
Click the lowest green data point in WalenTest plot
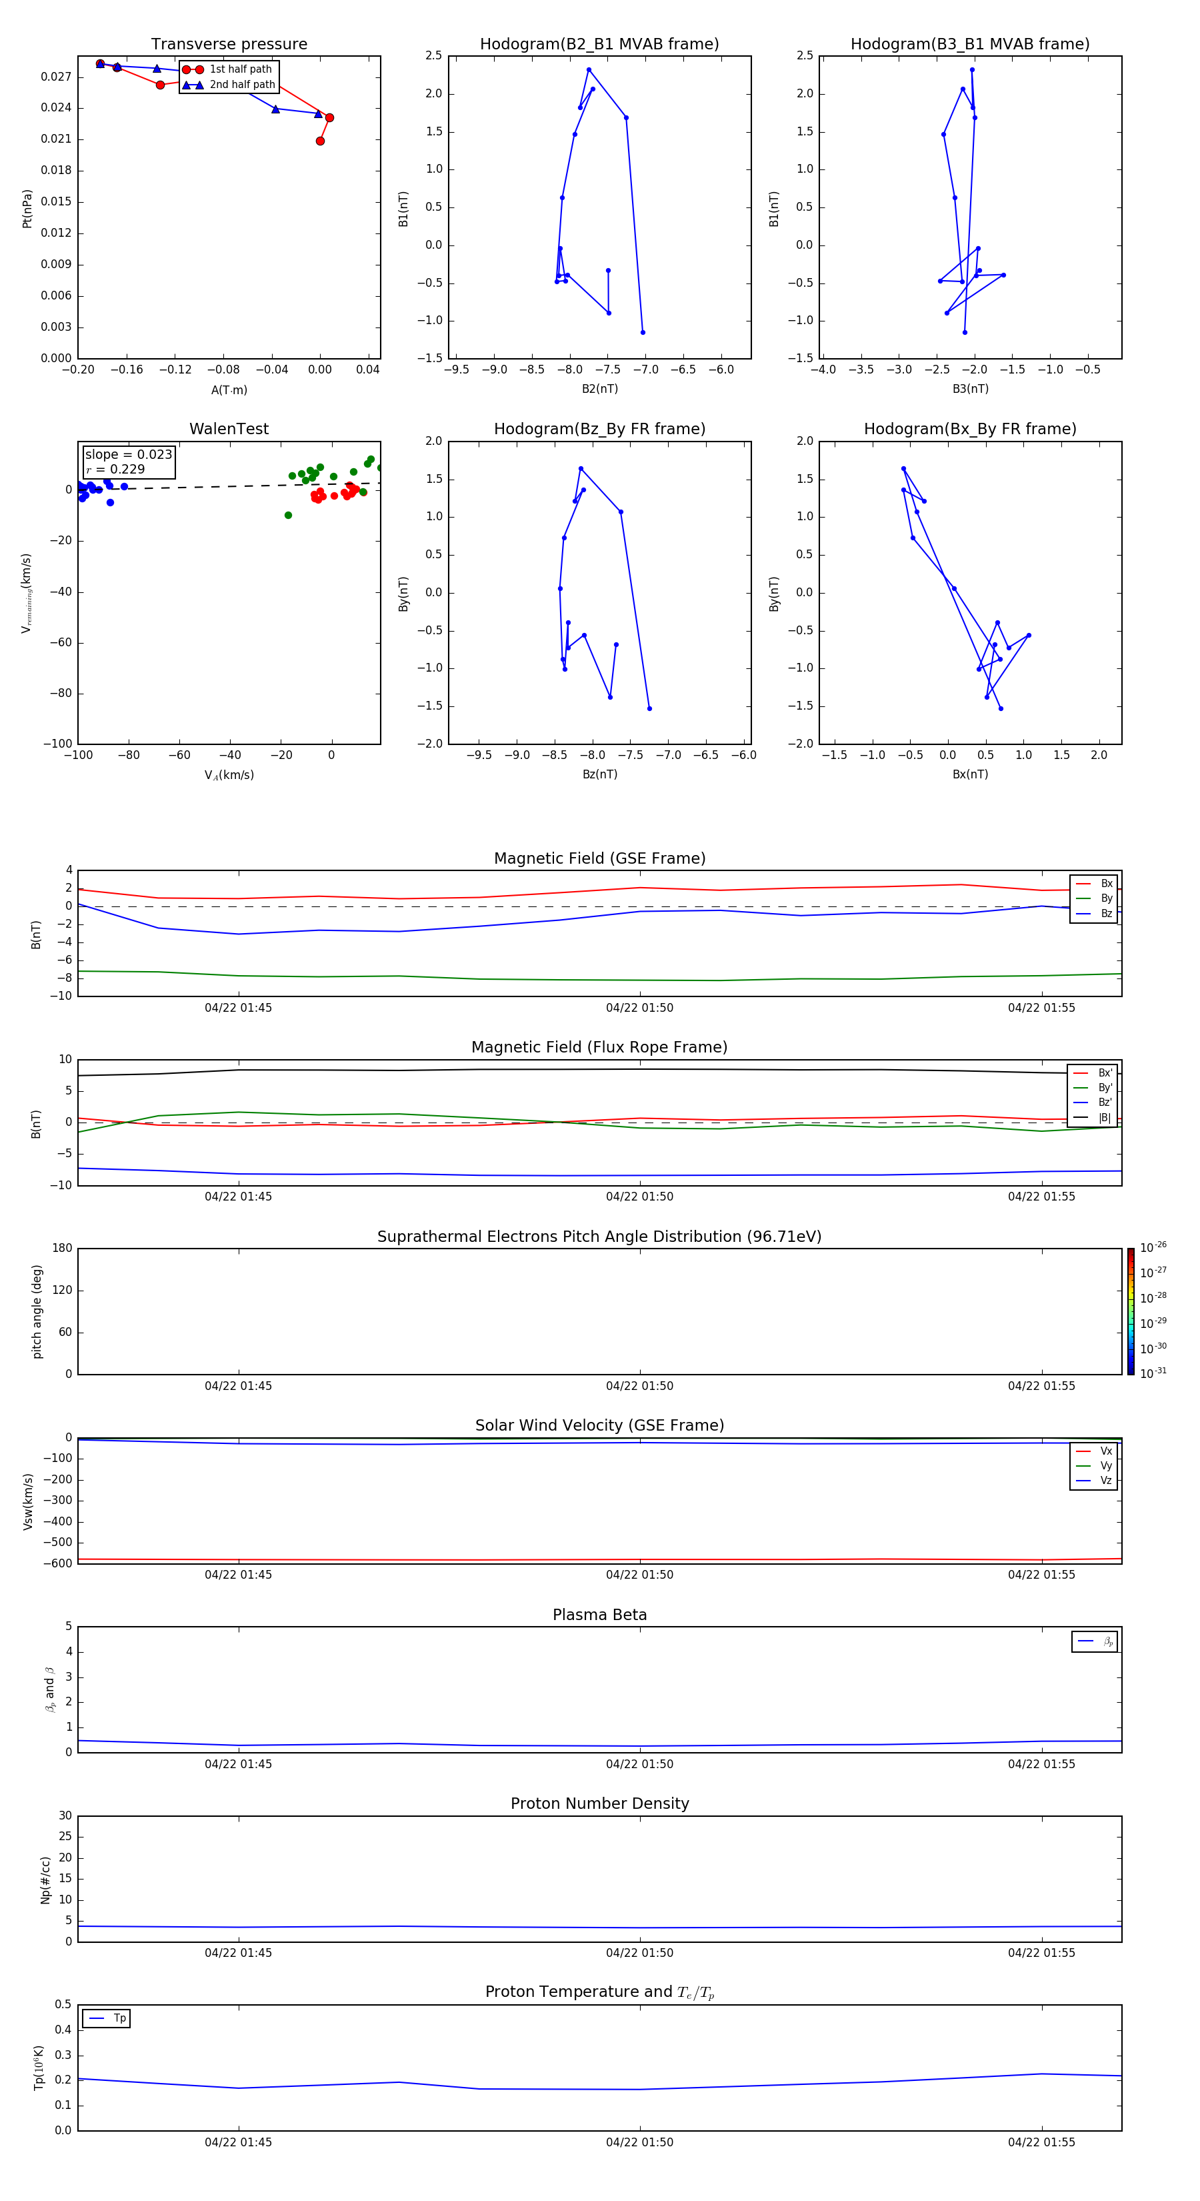[288, 515]
